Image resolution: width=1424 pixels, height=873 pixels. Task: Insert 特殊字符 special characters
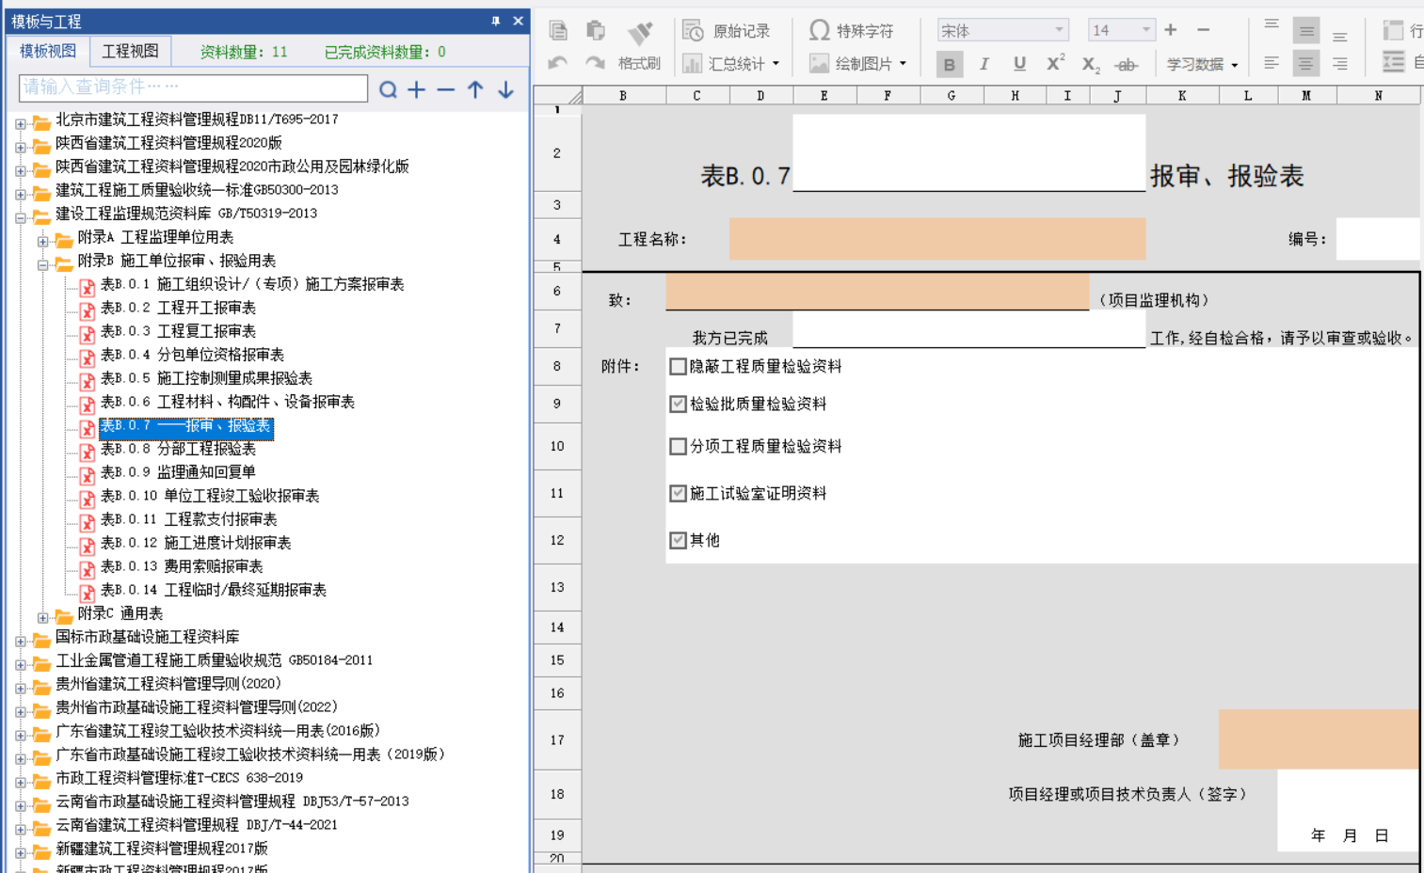click(x=851, y=31)
